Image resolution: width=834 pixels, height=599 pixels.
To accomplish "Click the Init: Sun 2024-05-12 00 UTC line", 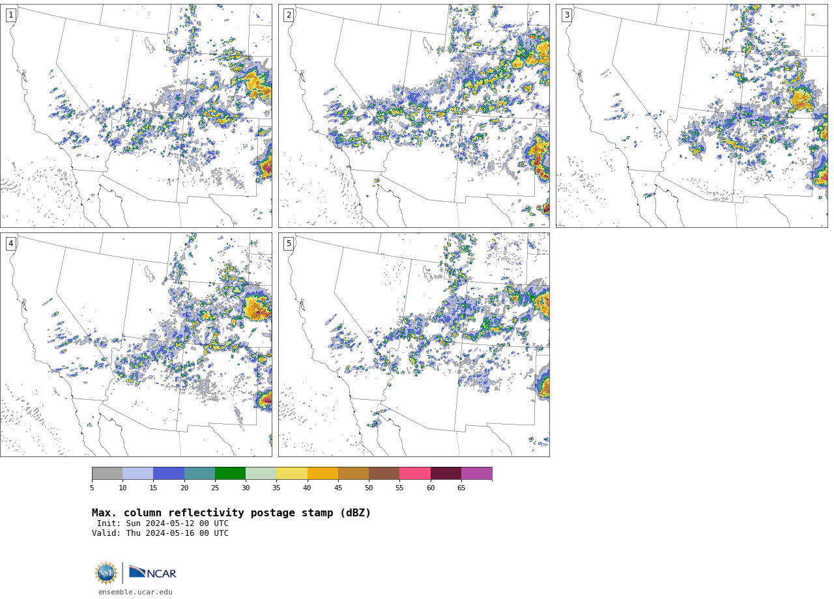I will 162,523.
